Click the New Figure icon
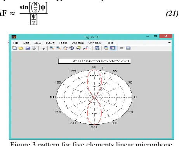Screen dimensions: 179x146 click(14, 48)
